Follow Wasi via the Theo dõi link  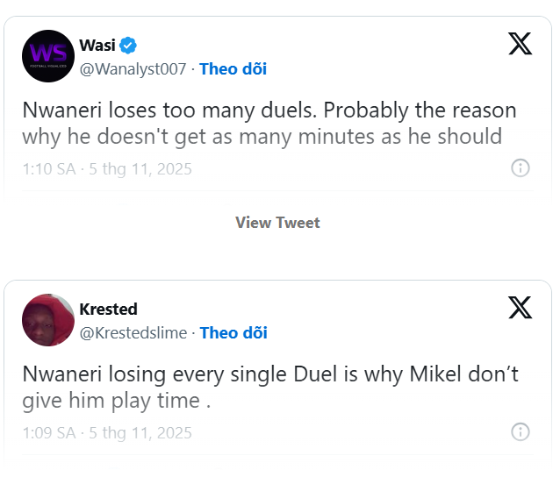click(233, 68)
